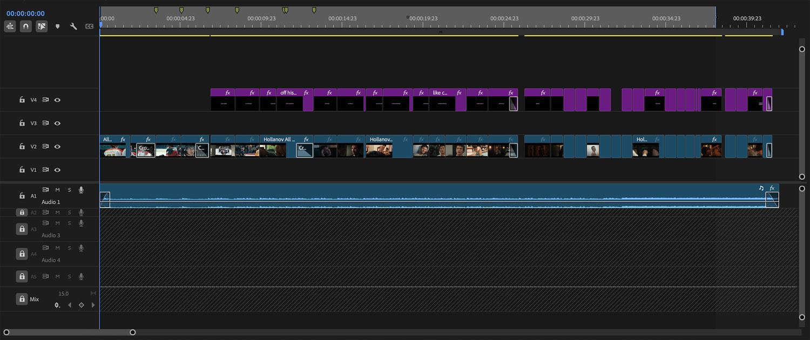Click the playhead timecode 00:00:00:00
810x340 pixels.
pos(25,13)
